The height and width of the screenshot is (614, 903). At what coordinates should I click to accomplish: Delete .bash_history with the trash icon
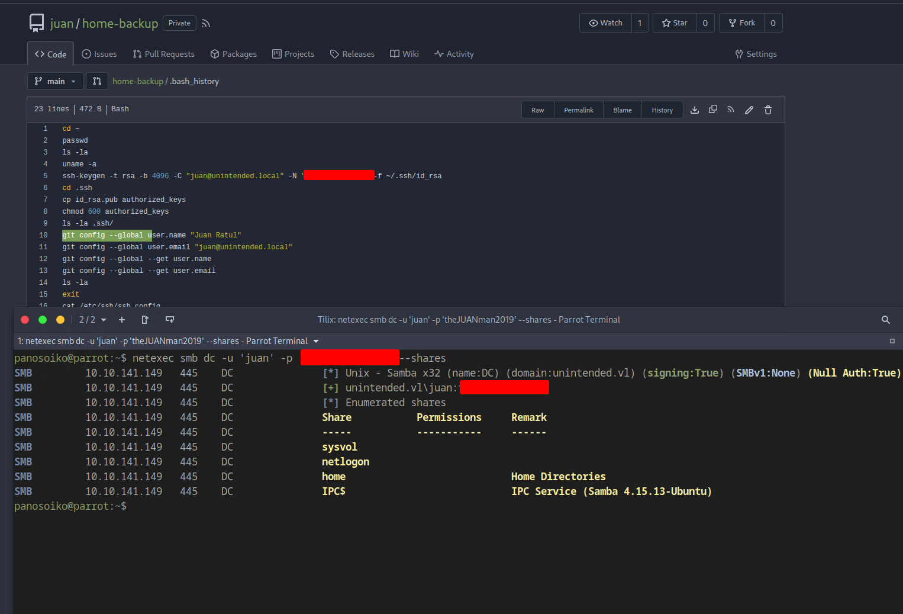pyautogui.click(x=767, y=110)
